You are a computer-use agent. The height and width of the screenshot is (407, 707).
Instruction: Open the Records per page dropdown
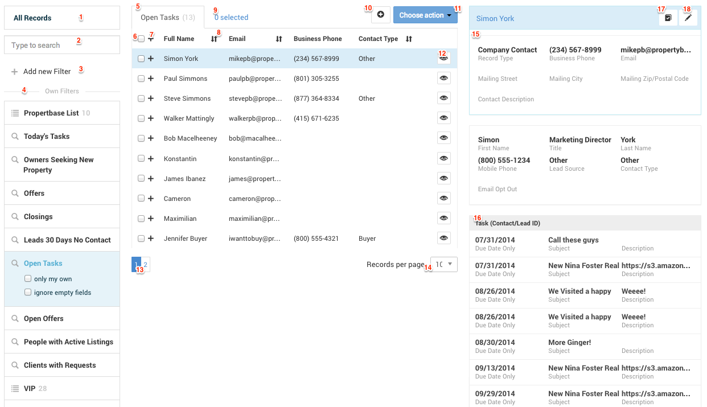click(x=443, y=264)
